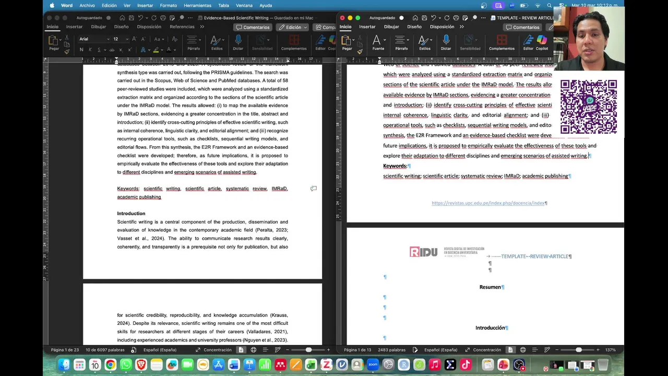The image size is (668, 376).
Task: Click 137% zoom level in right window
Action: coord(610,350)
